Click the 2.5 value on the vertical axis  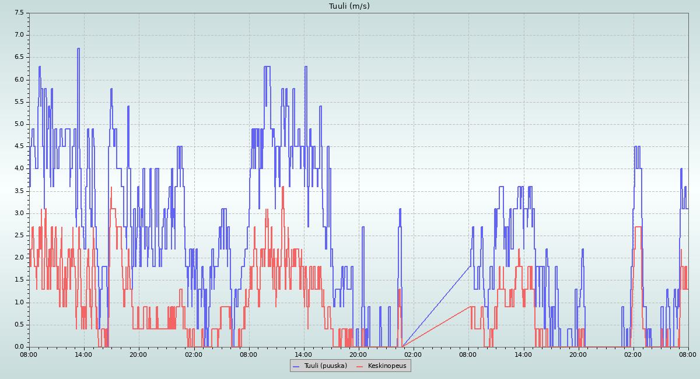tap(19, 236)
